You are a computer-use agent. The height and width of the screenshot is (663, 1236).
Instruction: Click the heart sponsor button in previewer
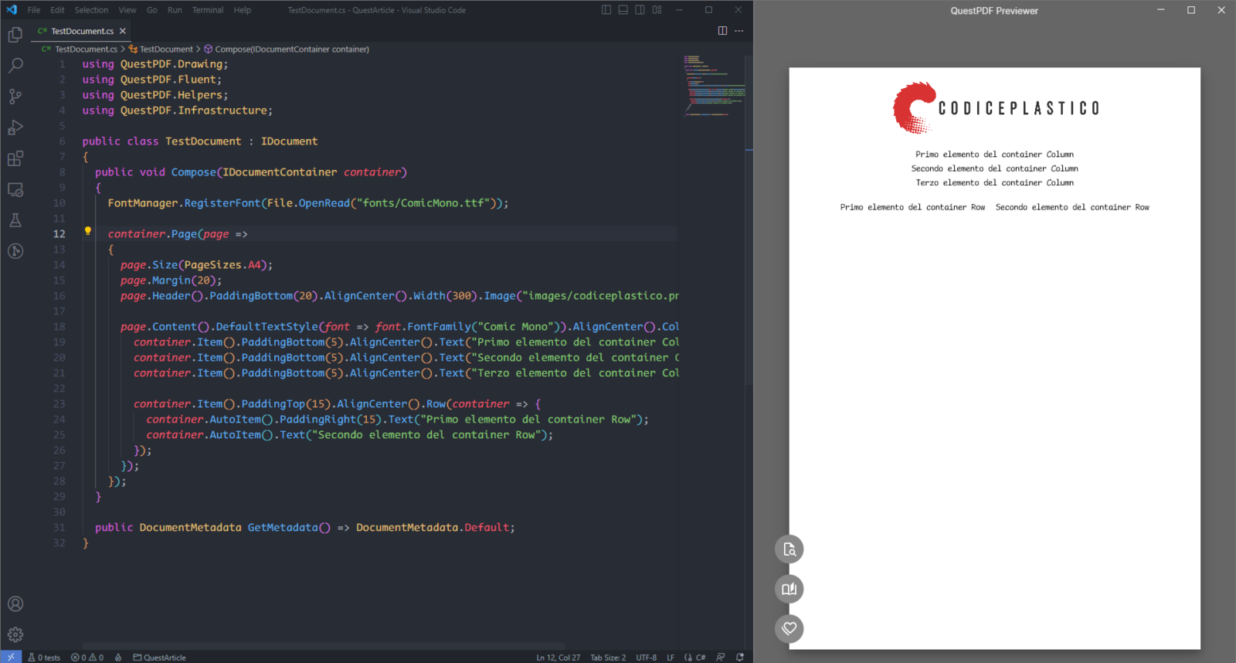(x=789, y=628)
